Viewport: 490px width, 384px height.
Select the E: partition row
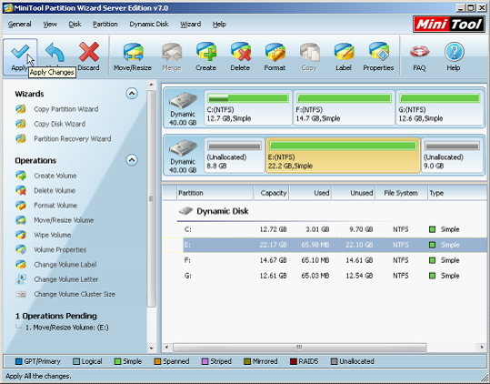(325, 245)
